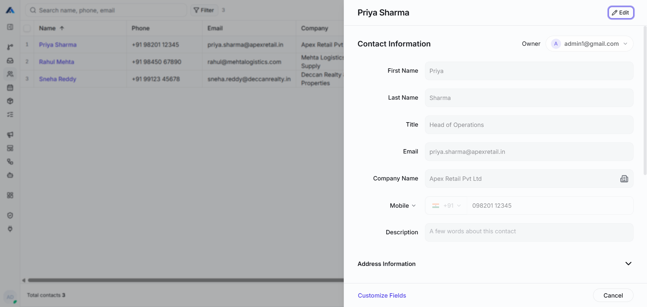Click the Edit button
Image resolution: width=647 pixels, height=307 pixels.
coord(621,12)
